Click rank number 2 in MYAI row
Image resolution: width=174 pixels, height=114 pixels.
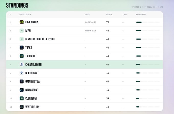(x=10, y=31)
